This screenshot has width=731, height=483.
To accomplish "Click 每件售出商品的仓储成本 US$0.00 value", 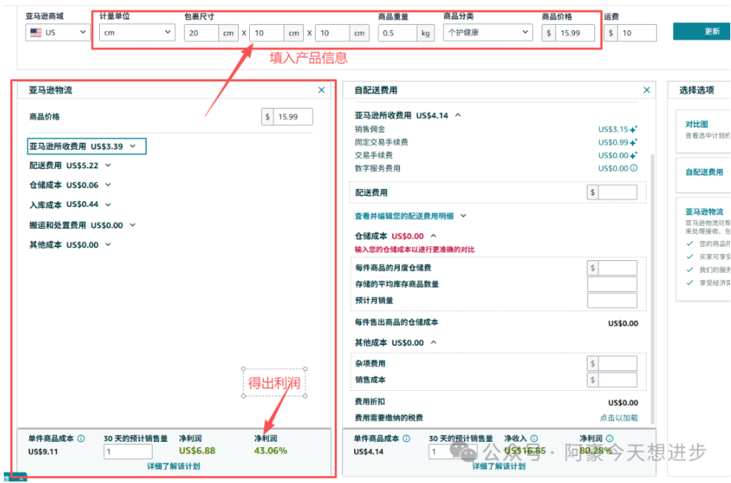I will (623, 323).
